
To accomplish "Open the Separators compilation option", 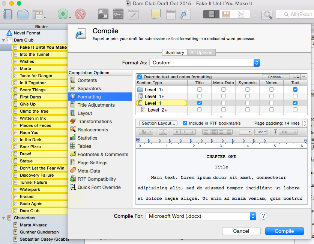I will (x=89, y=89).
